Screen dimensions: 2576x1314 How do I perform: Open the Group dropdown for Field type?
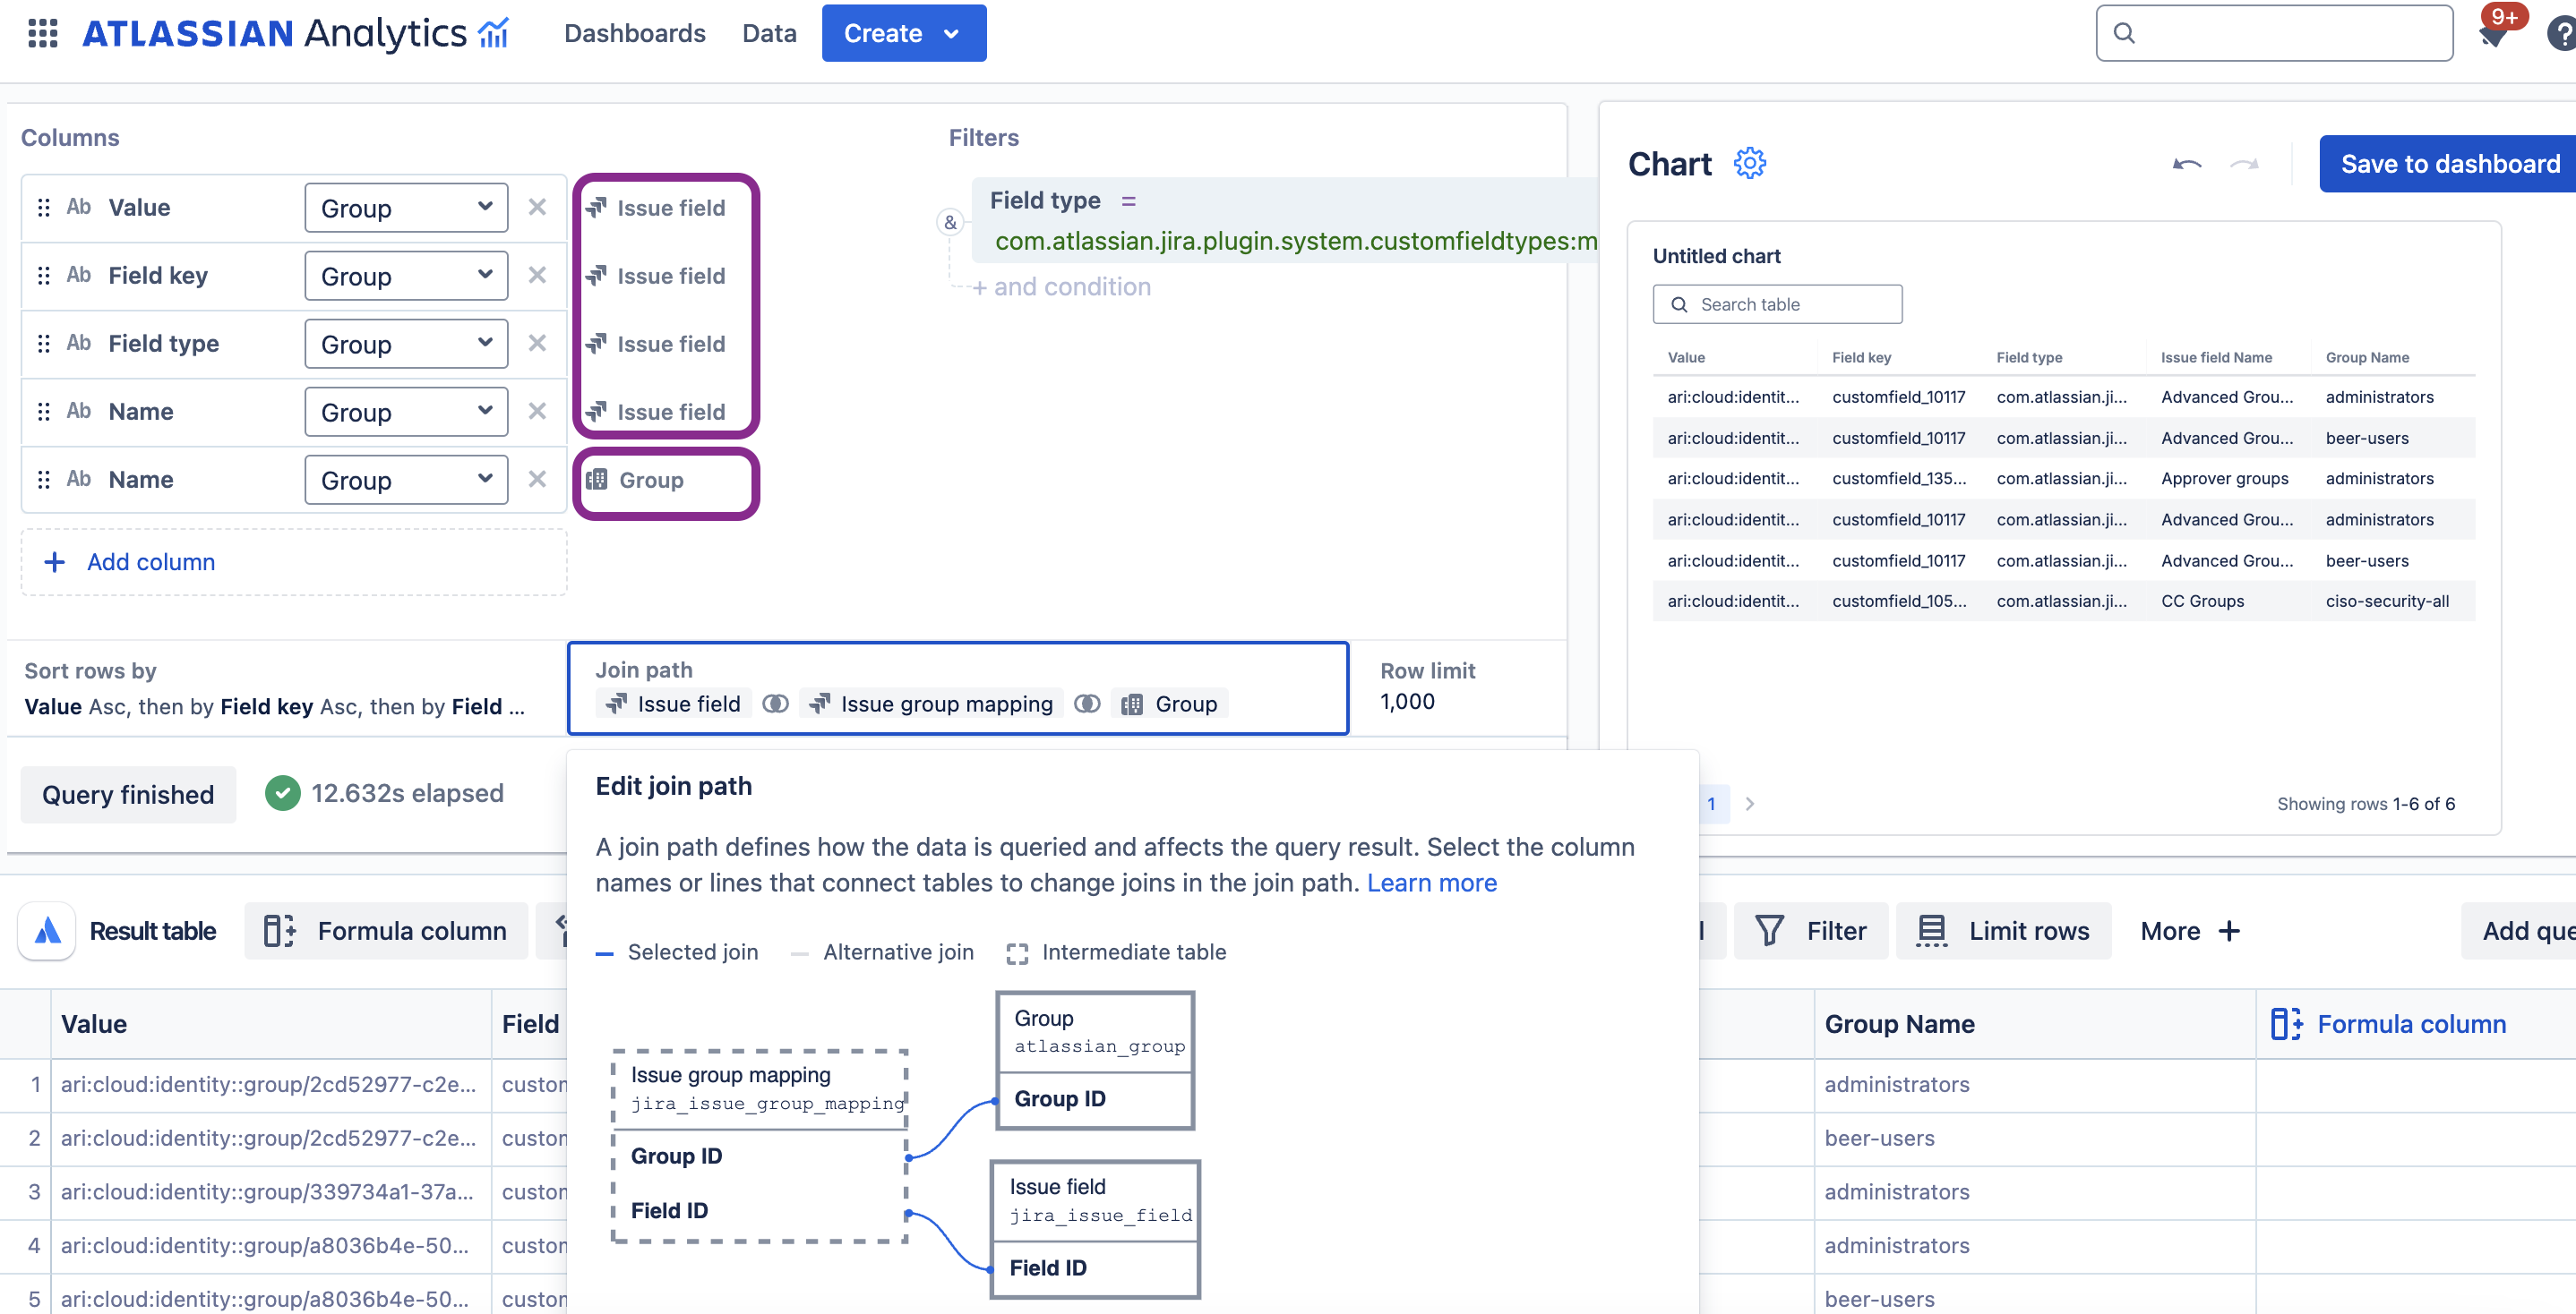(405, 343)
